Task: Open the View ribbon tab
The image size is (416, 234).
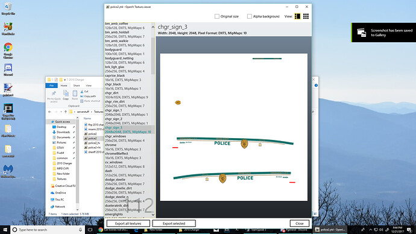Action: coord(89,86)
